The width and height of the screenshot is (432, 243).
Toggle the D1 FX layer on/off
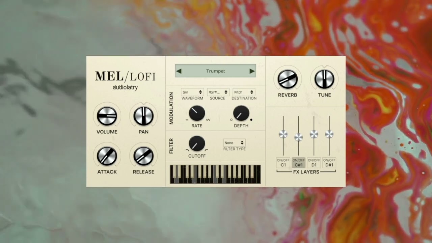pos(314,163)
